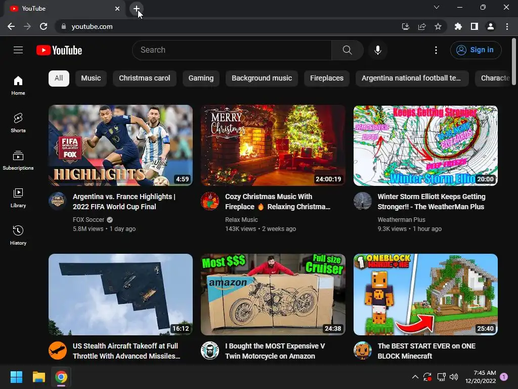The width and height of the screenshot is (518, 389).
Task: Click the FOX Soccer channel avatar
Action: click(x=58, y=201)
